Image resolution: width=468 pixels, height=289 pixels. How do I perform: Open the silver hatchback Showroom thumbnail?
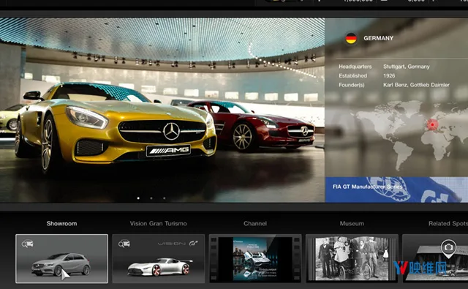(61, 258)
